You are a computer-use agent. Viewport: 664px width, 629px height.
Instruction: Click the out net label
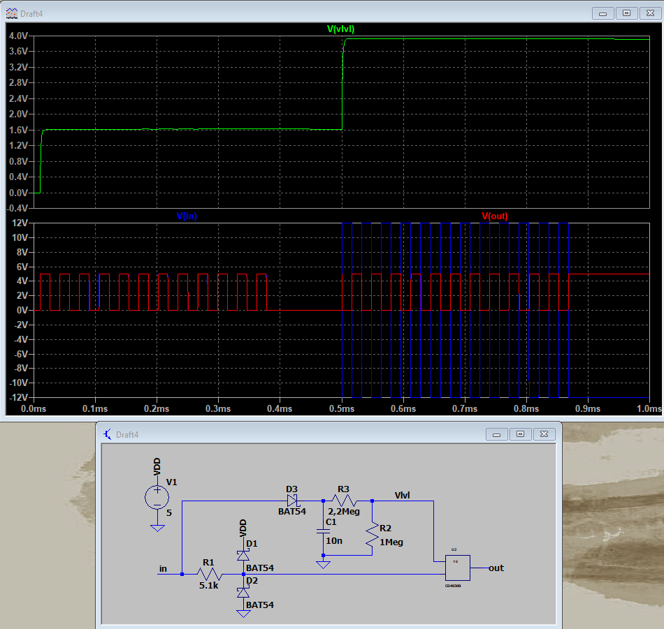point(496,568)
